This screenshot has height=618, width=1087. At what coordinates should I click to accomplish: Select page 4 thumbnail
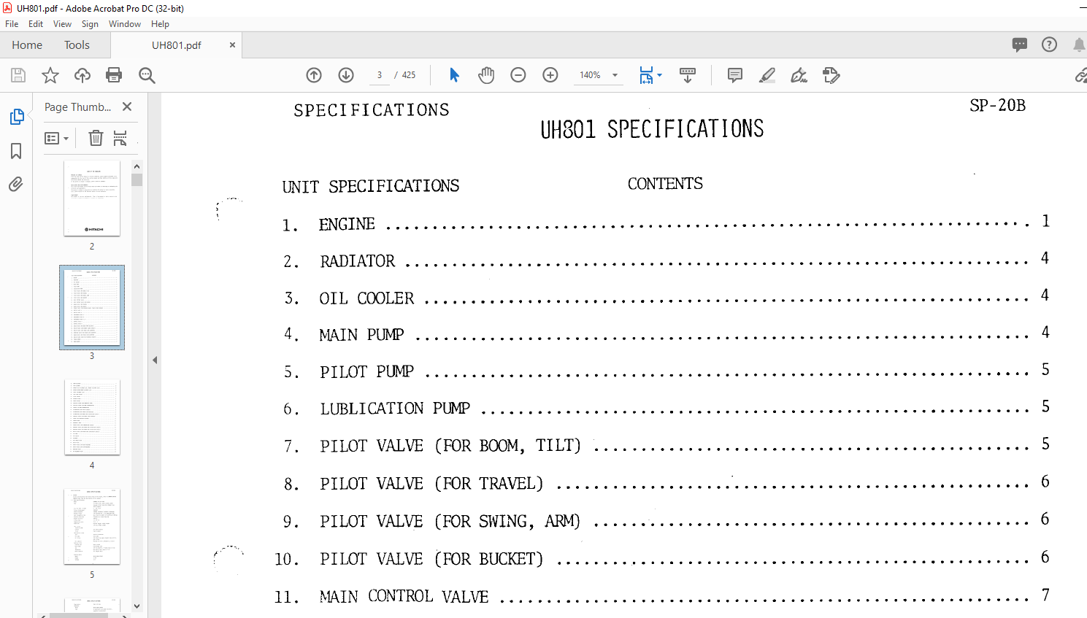coord(92,417)
